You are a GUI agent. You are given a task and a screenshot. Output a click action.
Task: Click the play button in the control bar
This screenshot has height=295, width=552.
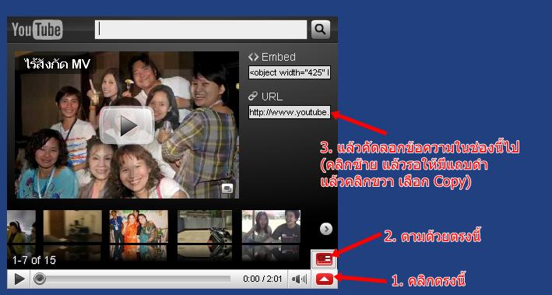(19, 279)
